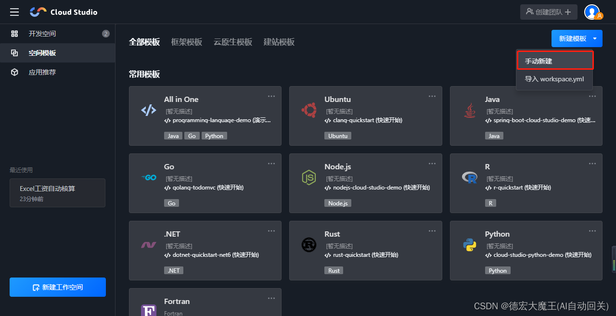Click the 开发空间 count badge
The height and width of the screenshot is (316, 616).
point(106,34)
